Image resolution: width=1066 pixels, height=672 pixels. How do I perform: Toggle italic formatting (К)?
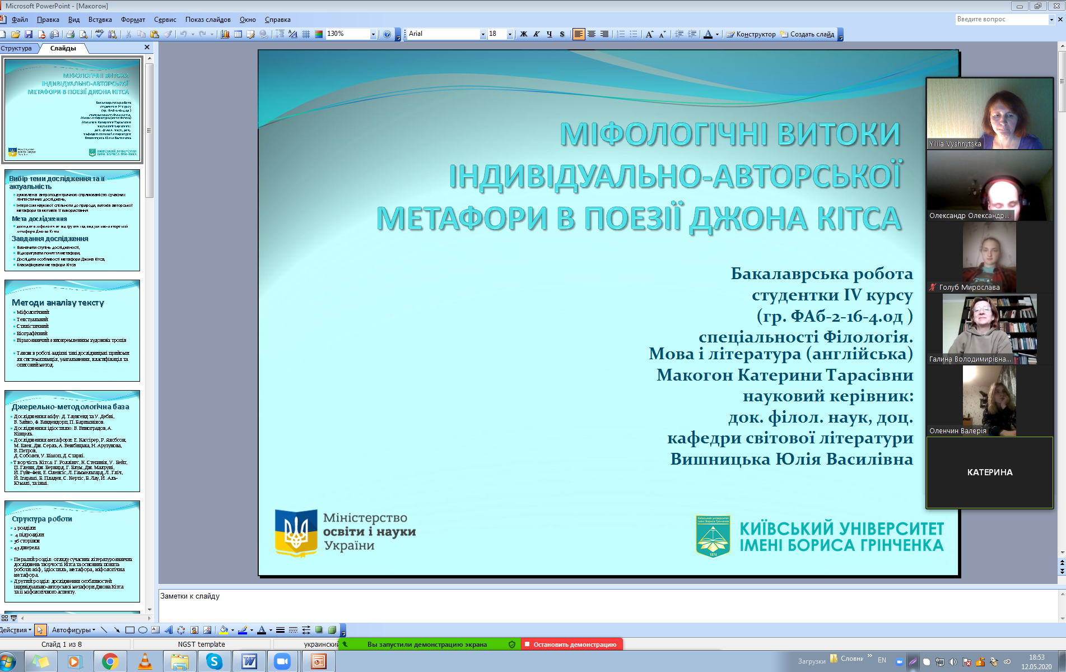(x=537, y=34)
